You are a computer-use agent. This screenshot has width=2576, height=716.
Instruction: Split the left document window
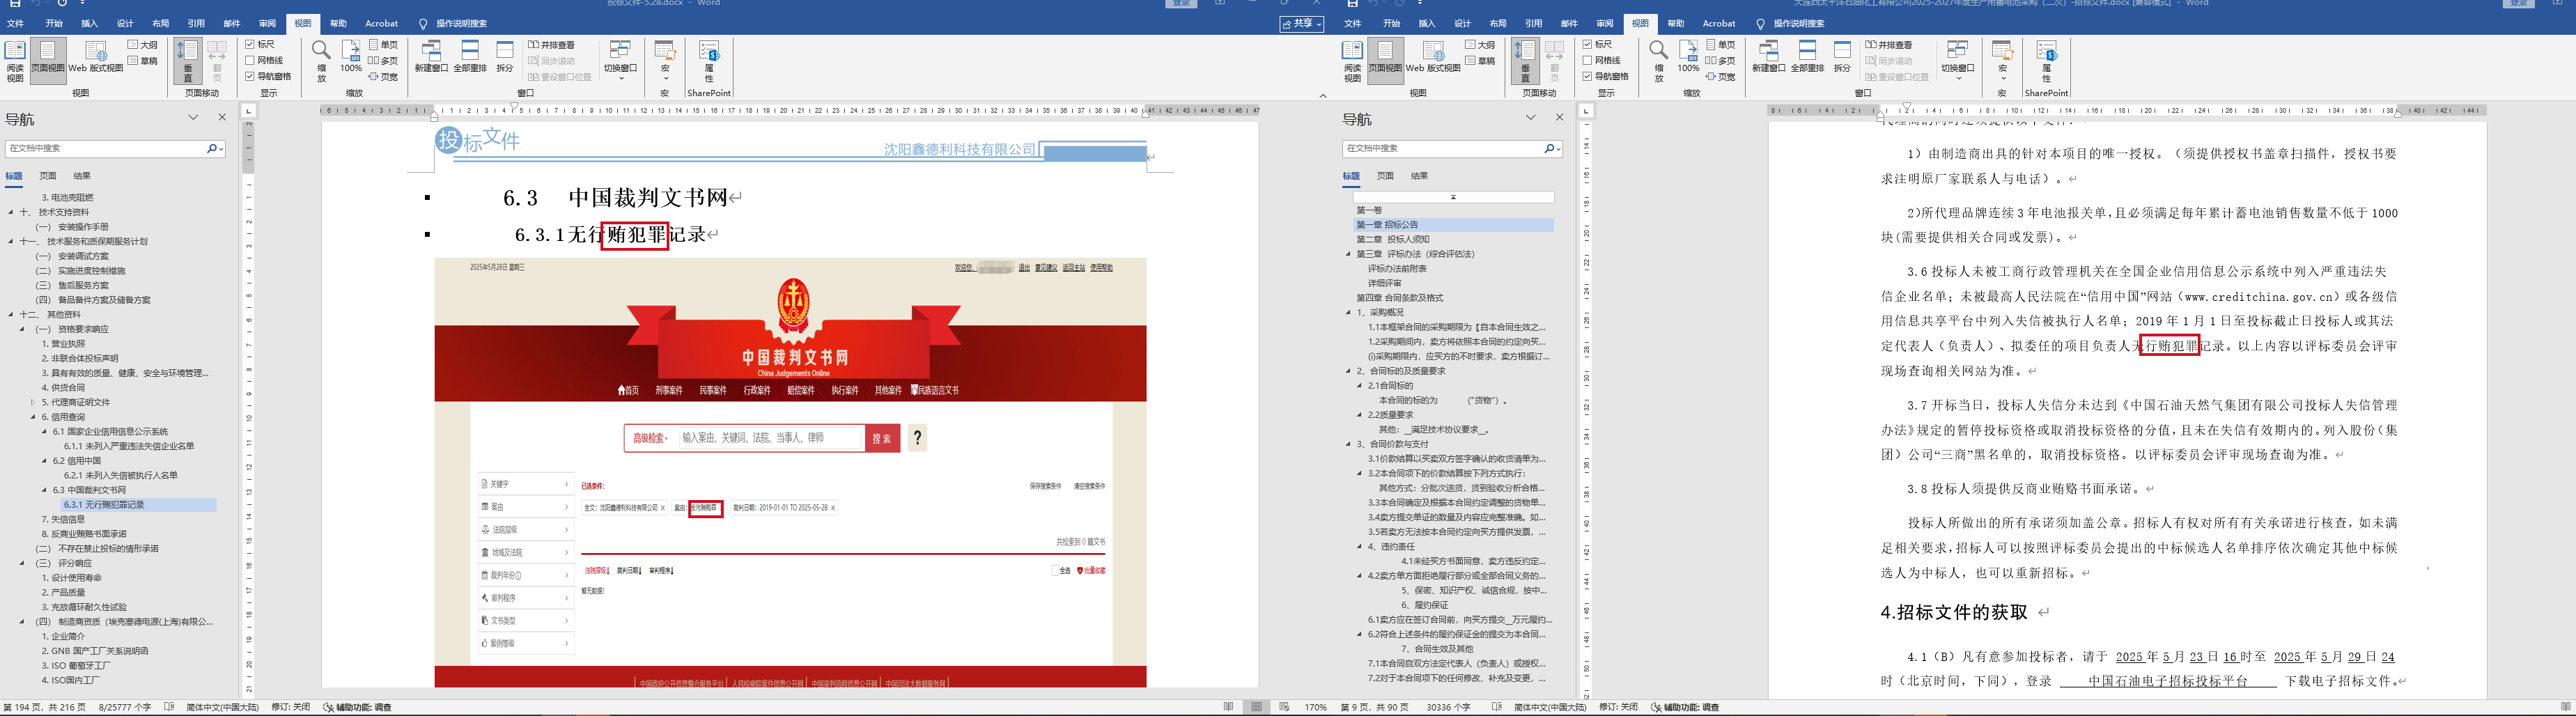pyautogui.click(x=505, y=57)
